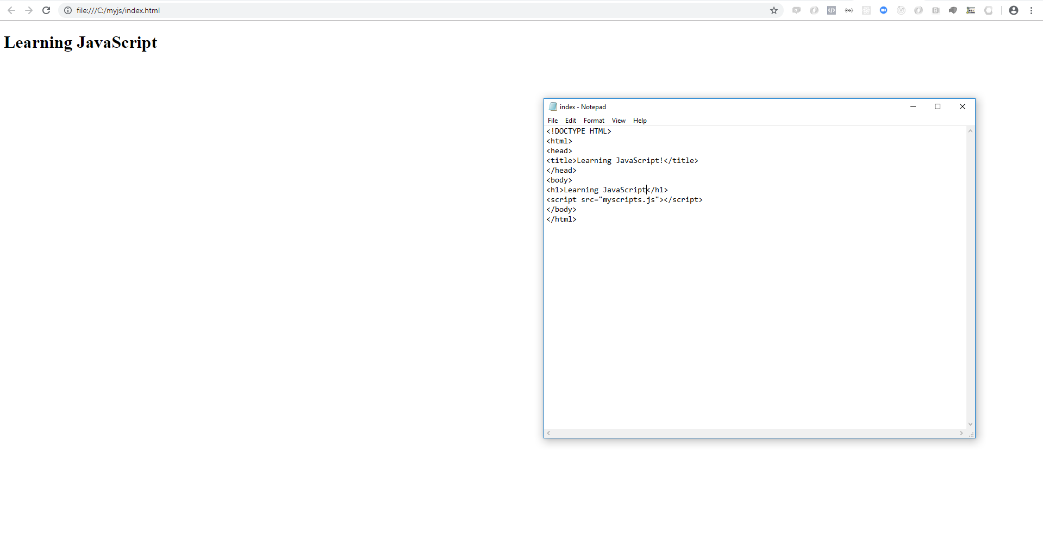Close the index - Notepad window
The width and height of the screenshot is (1043, 547).
click(963, 106)
